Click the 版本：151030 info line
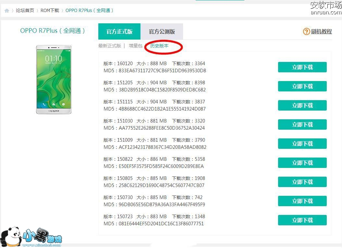The width and height of the screenshot is (342, 248). click(x=154, y=121)
